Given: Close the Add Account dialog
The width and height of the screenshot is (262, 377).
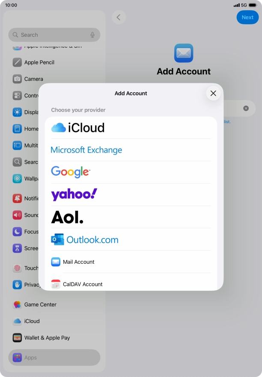Looking at the screenshot, I should tap(213, 93).
